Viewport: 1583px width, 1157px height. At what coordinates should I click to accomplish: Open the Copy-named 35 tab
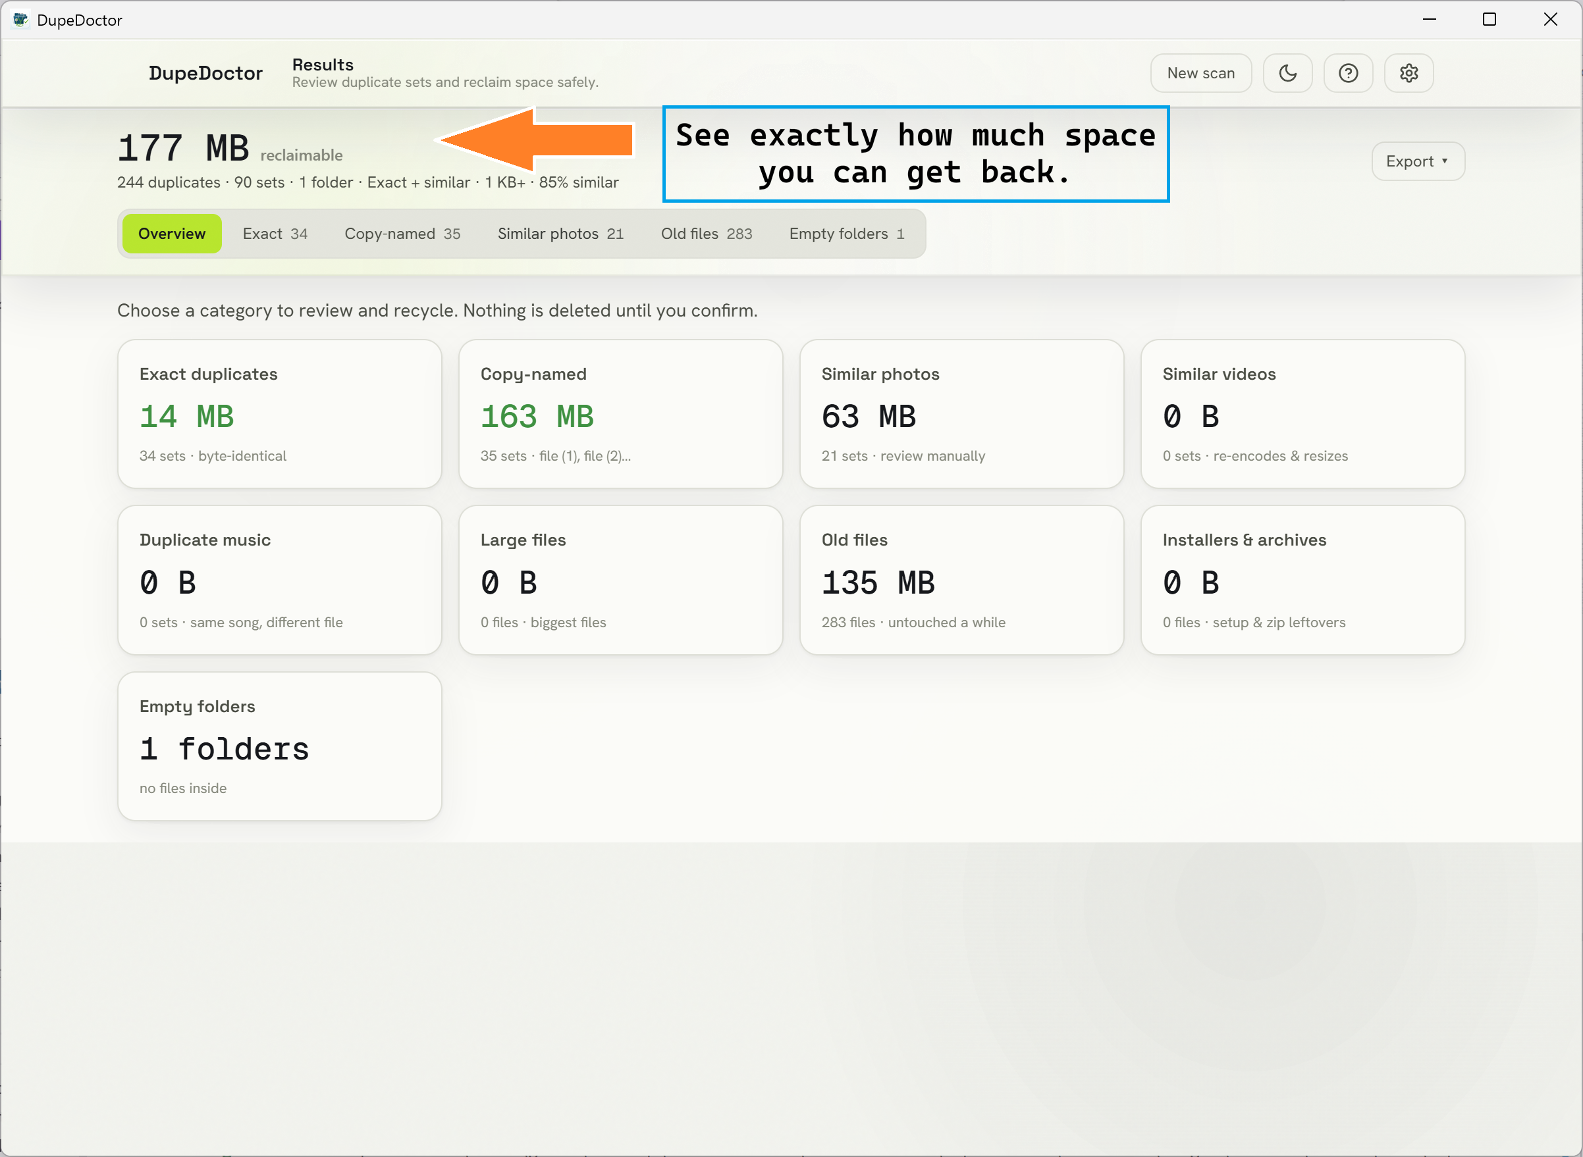coord(402,233)
